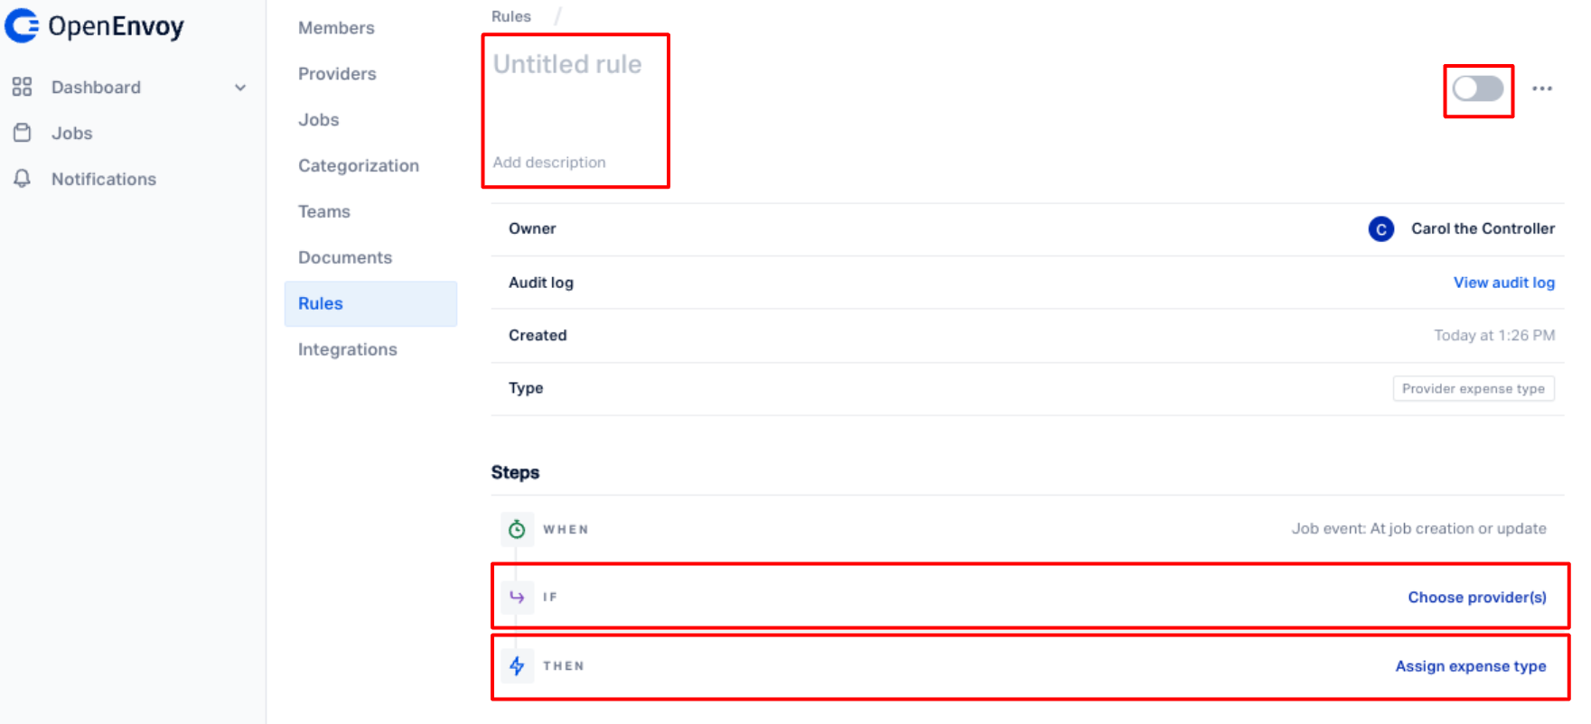Click the Jobs clipboard icon in sidebar
This screenshot has height=724, width=1591.
[x=22, y=133]
